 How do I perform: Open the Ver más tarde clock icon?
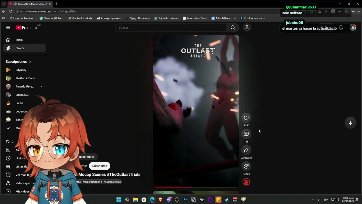(x=8, y=175)
